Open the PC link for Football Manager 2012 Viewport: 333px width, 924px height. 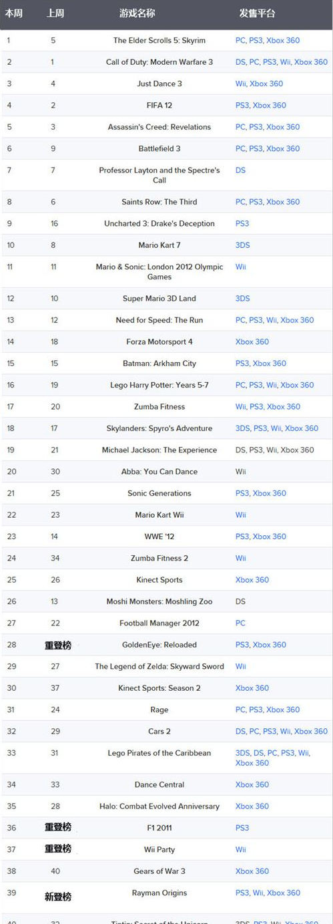point(240,623)
